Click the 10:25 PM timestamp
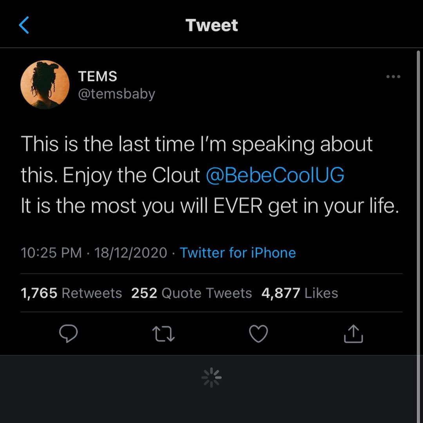This screenshot has height=423, width=423. tap(51, 253)
